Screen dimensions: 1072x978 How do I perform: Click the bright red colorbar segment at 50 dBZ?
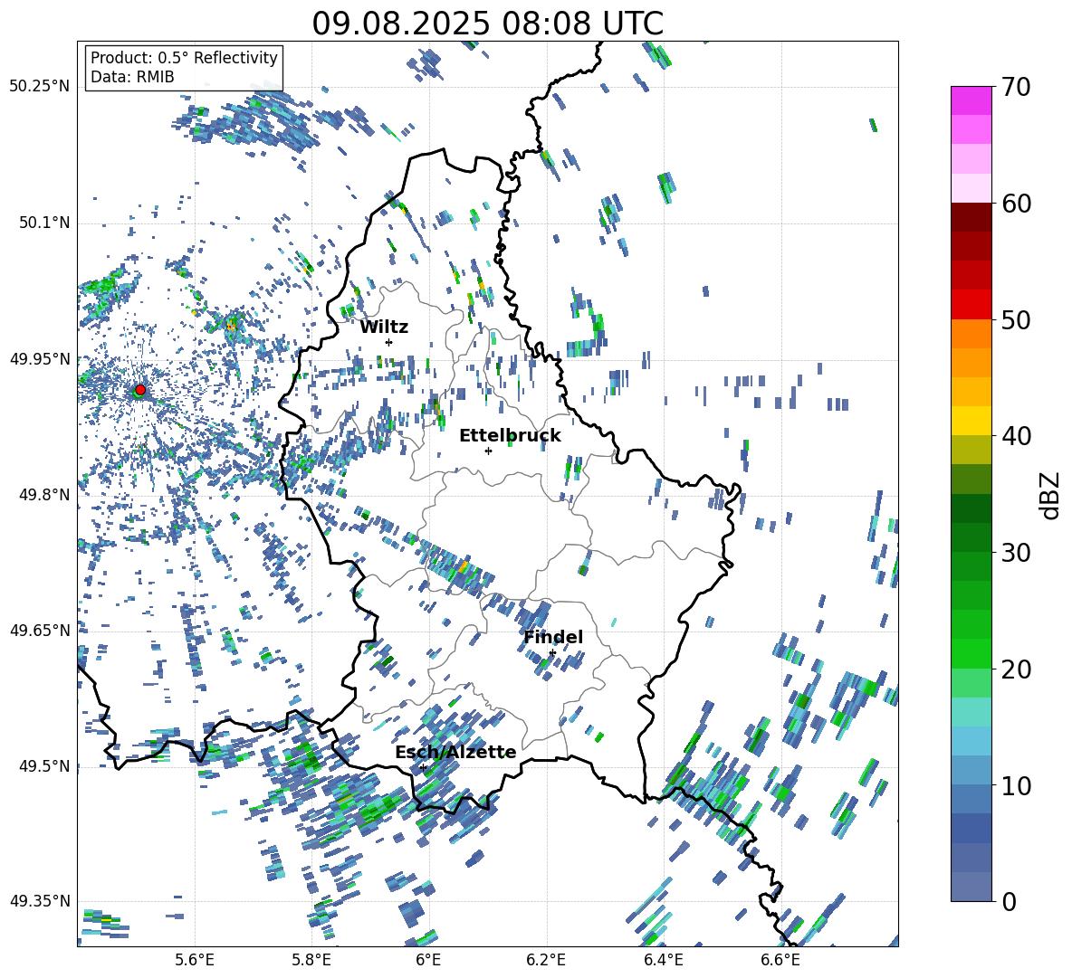tap(971, 305)
